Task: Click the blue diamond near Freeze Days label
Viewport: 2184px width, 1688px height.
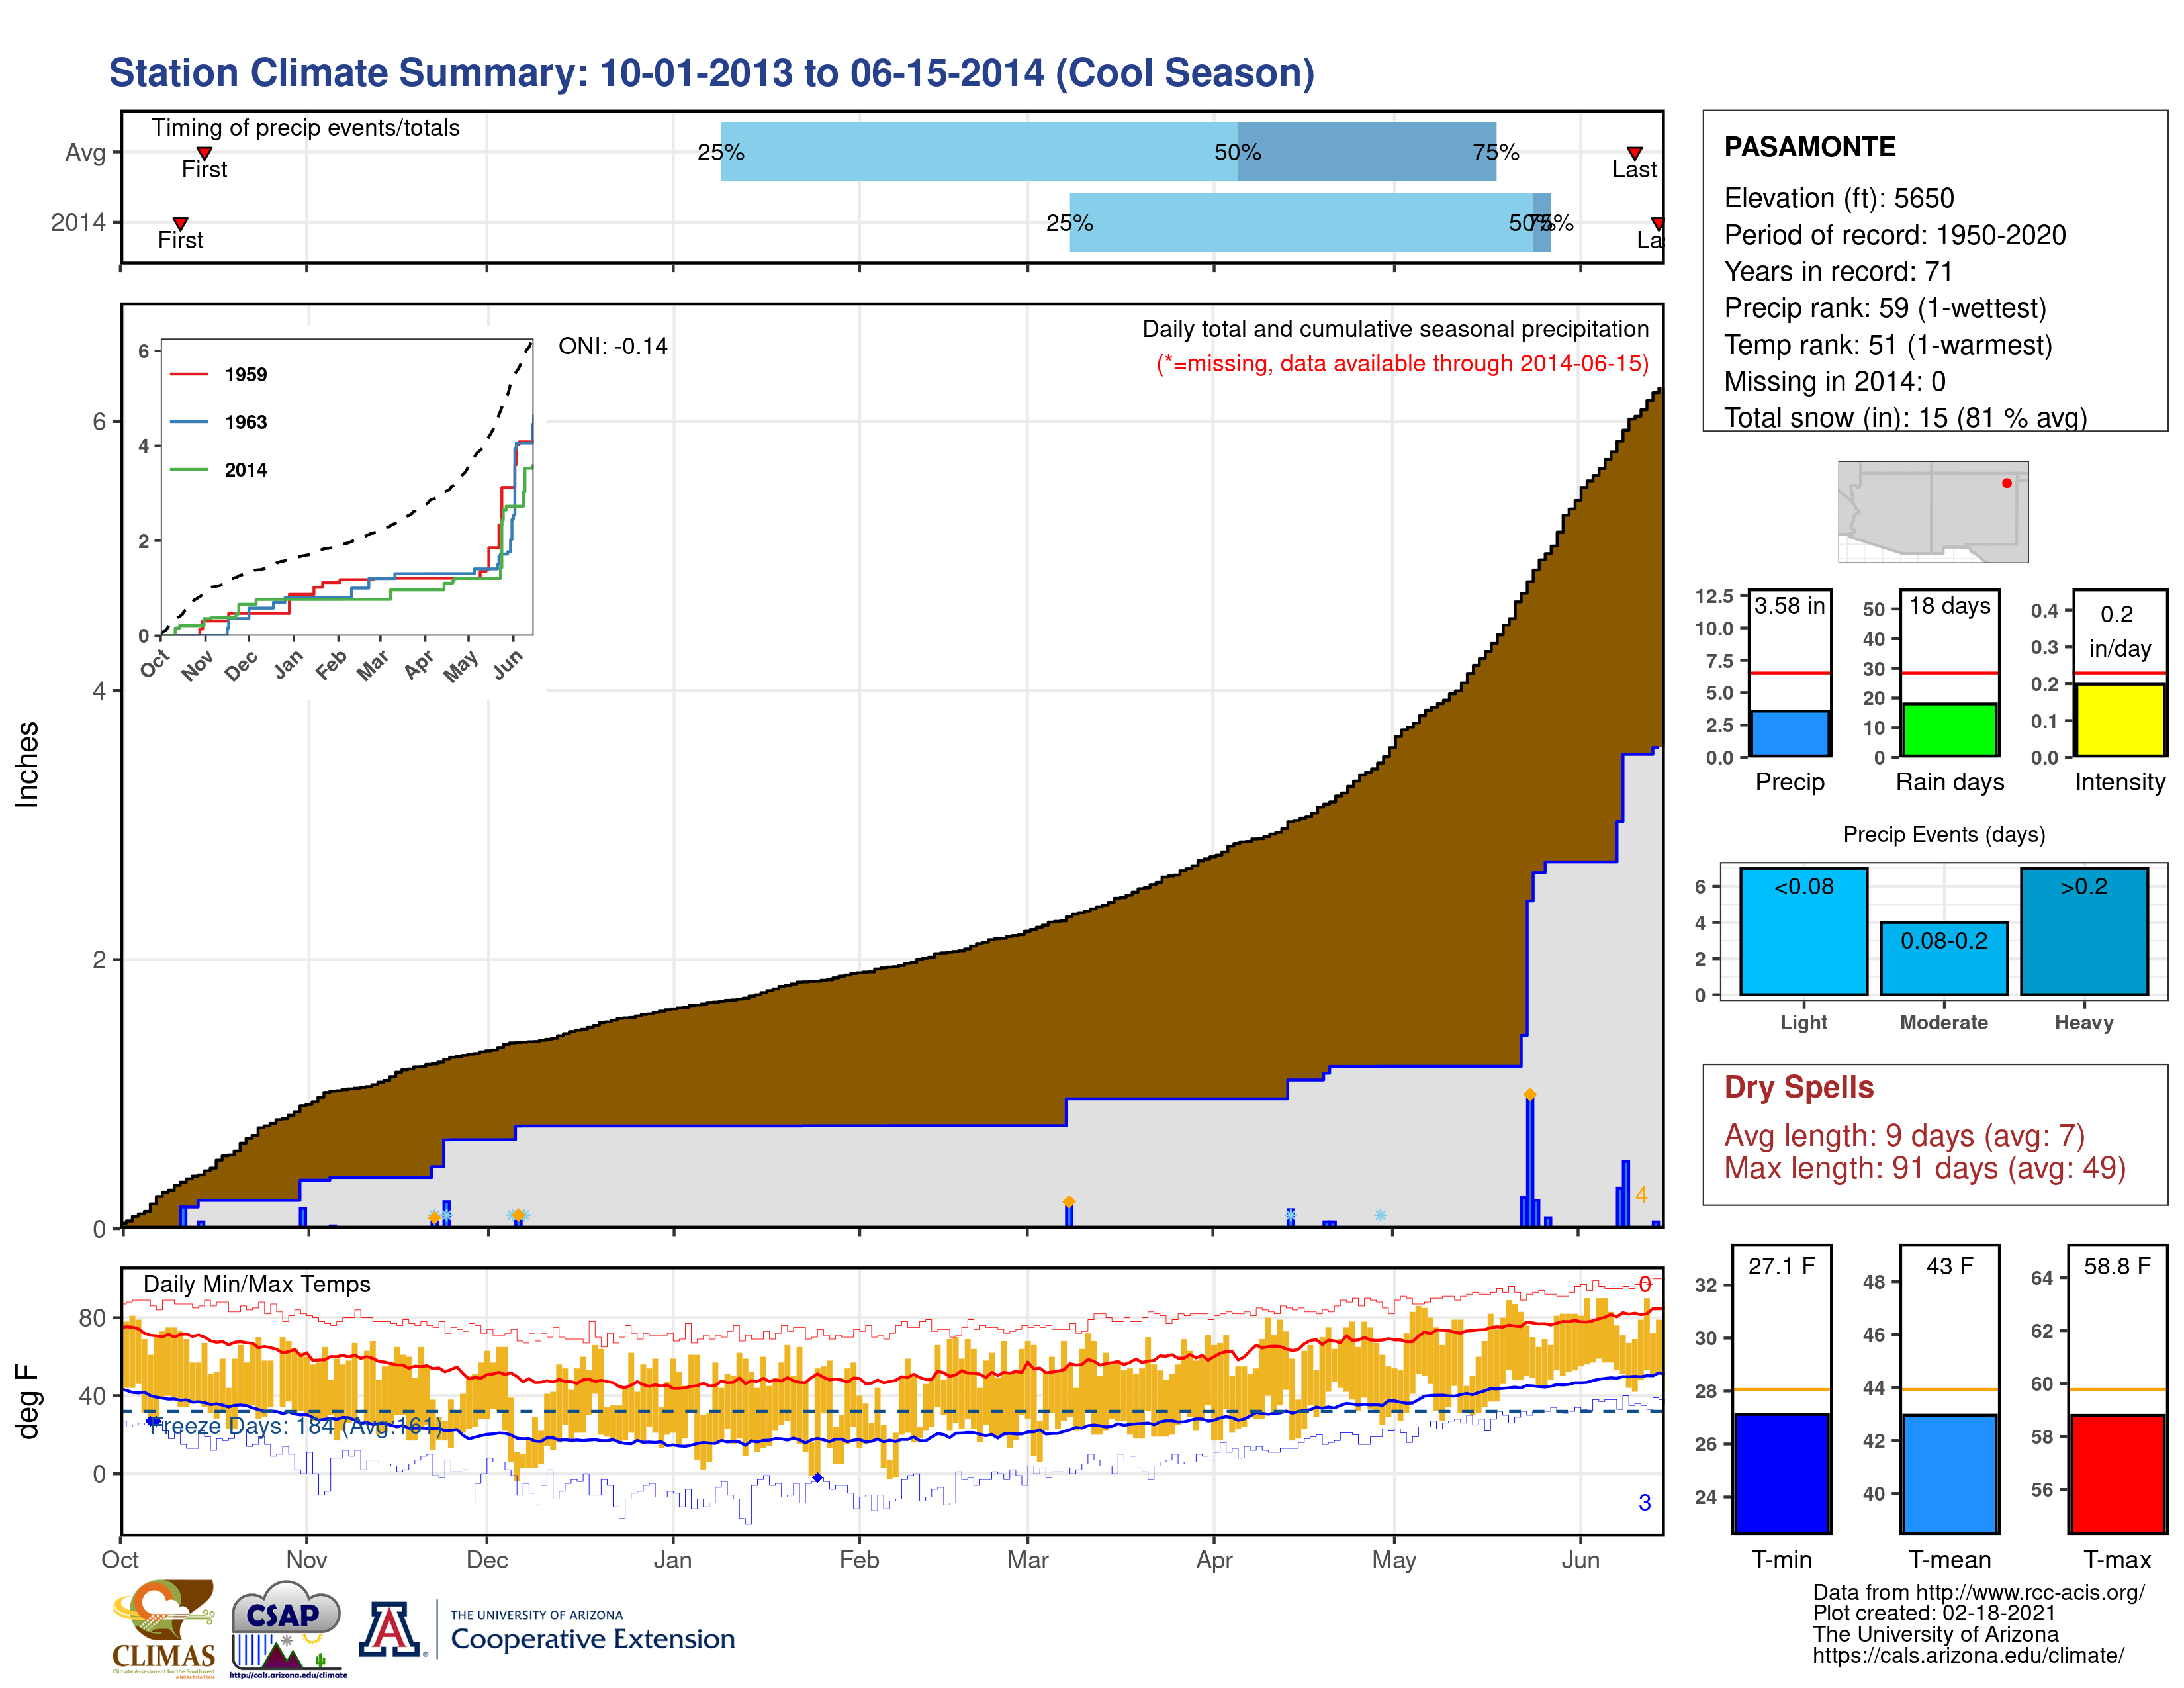Action: (152, 1420)
